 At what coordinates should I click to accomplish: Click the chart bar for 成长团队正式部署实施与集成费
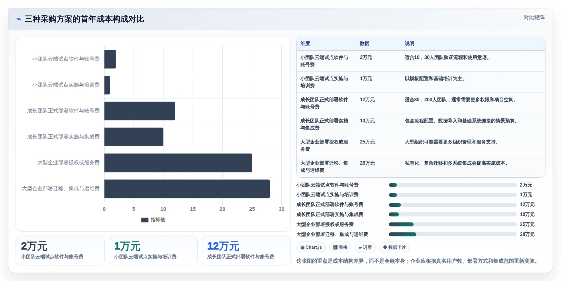134,137
